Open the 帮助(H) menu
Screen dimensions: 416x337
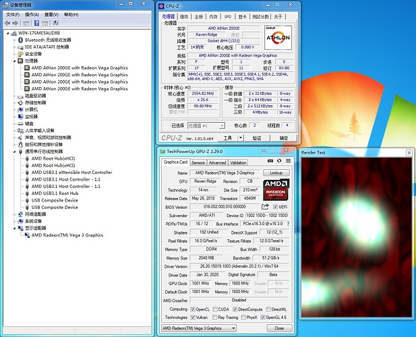[71, 15]
